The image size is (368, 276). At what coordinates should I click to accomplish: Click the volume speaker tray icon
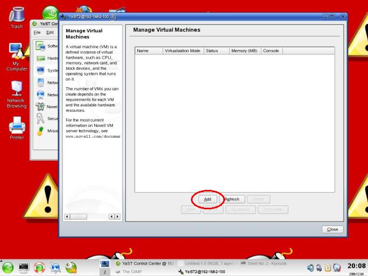310,267
